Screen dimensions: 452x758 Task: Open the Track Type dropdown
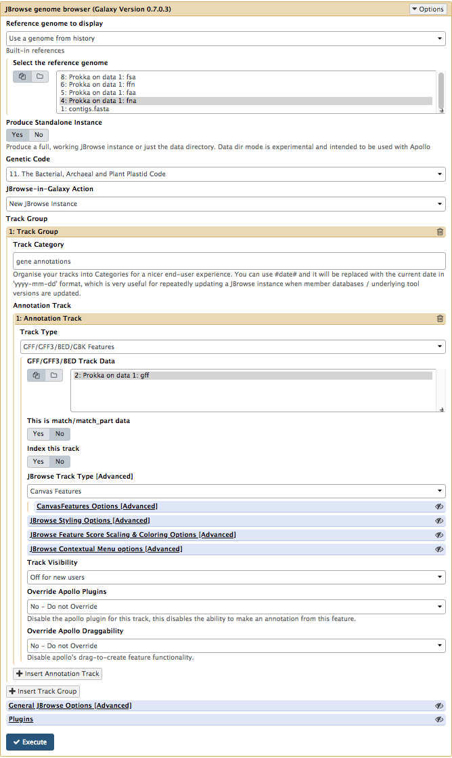point(233,347)
